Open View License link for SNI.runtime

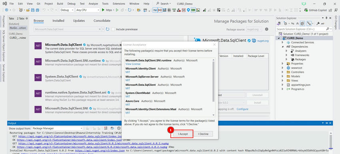133,64
